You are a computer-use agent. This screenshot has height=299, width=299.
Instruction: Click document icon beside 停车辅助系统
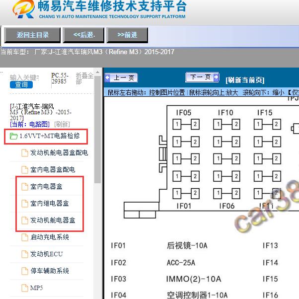(x=25, y=271)
